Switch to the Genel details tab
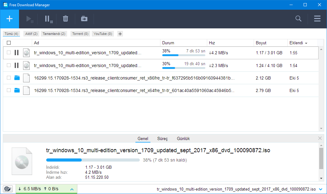The image size is (327, 194). [x=143, y=138]
